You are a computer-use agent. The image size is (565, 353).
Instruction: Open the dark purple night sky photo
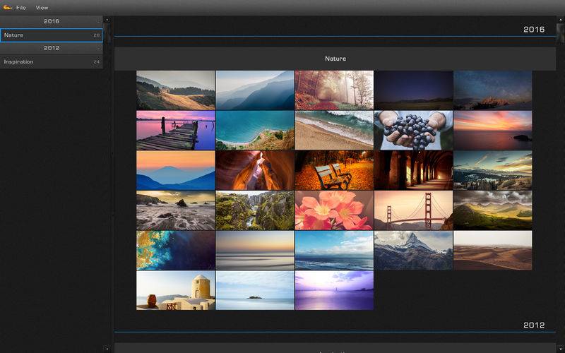(413, 90)
